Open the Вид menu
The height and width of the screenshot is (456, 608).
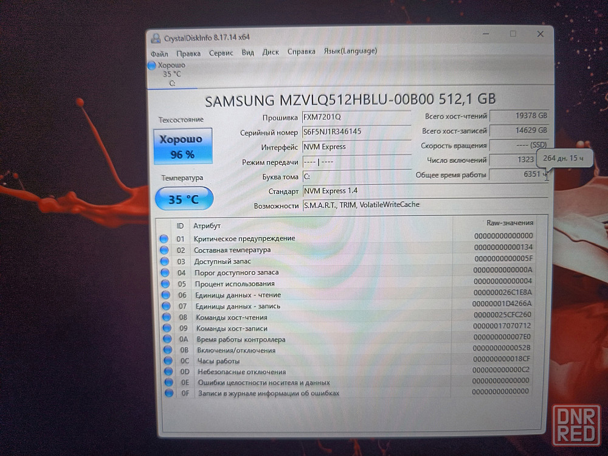[x=248, y=52]
